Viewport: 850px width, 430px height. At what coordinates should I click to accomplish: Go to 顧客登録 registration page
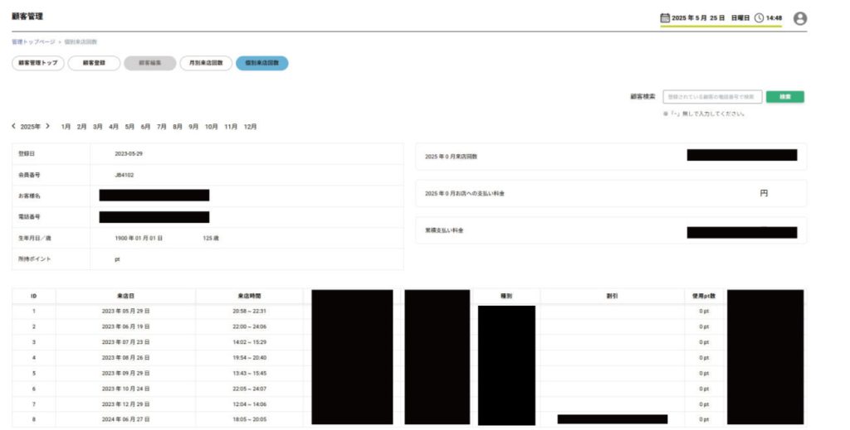click(x=94, y=63)
